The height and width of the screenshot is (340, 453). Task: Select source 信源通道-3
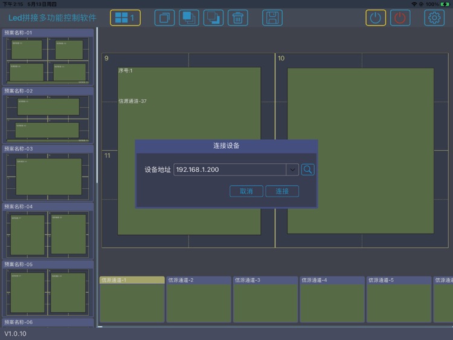click(266, 299)
